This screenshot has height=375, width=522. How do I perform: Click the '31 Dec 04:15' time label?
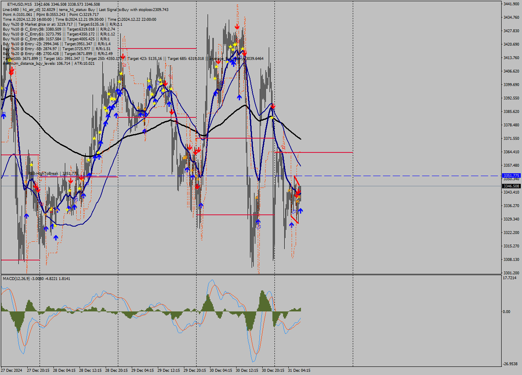coord(299,371)
